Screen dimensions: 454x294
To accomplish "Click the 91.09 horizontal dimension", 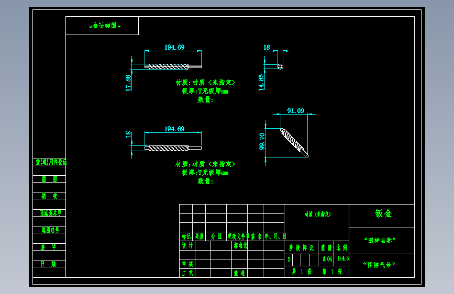I will [296, 111].
